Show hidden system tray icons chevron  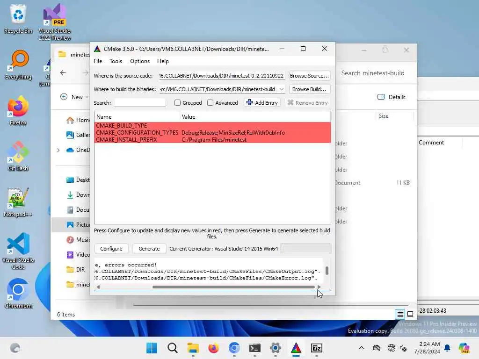(362, 348)
